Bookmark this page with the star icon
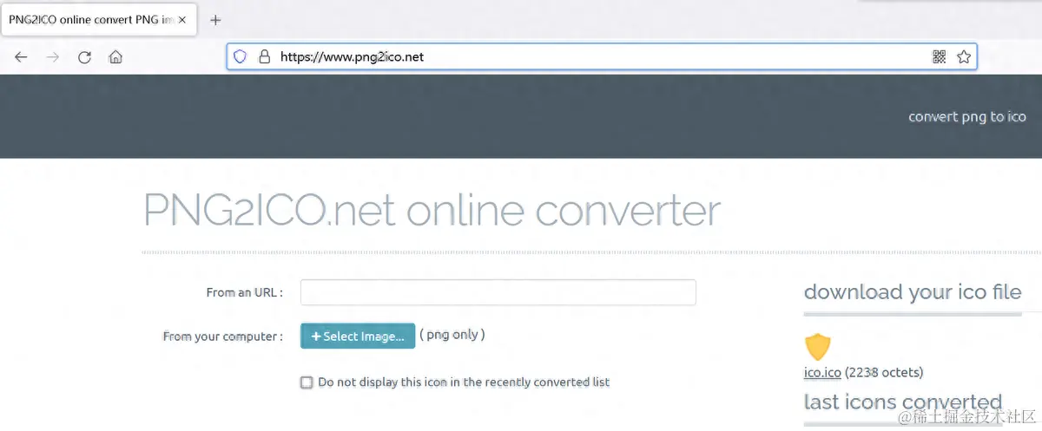Screen dimensions: 1042x431 coord(963,57)
